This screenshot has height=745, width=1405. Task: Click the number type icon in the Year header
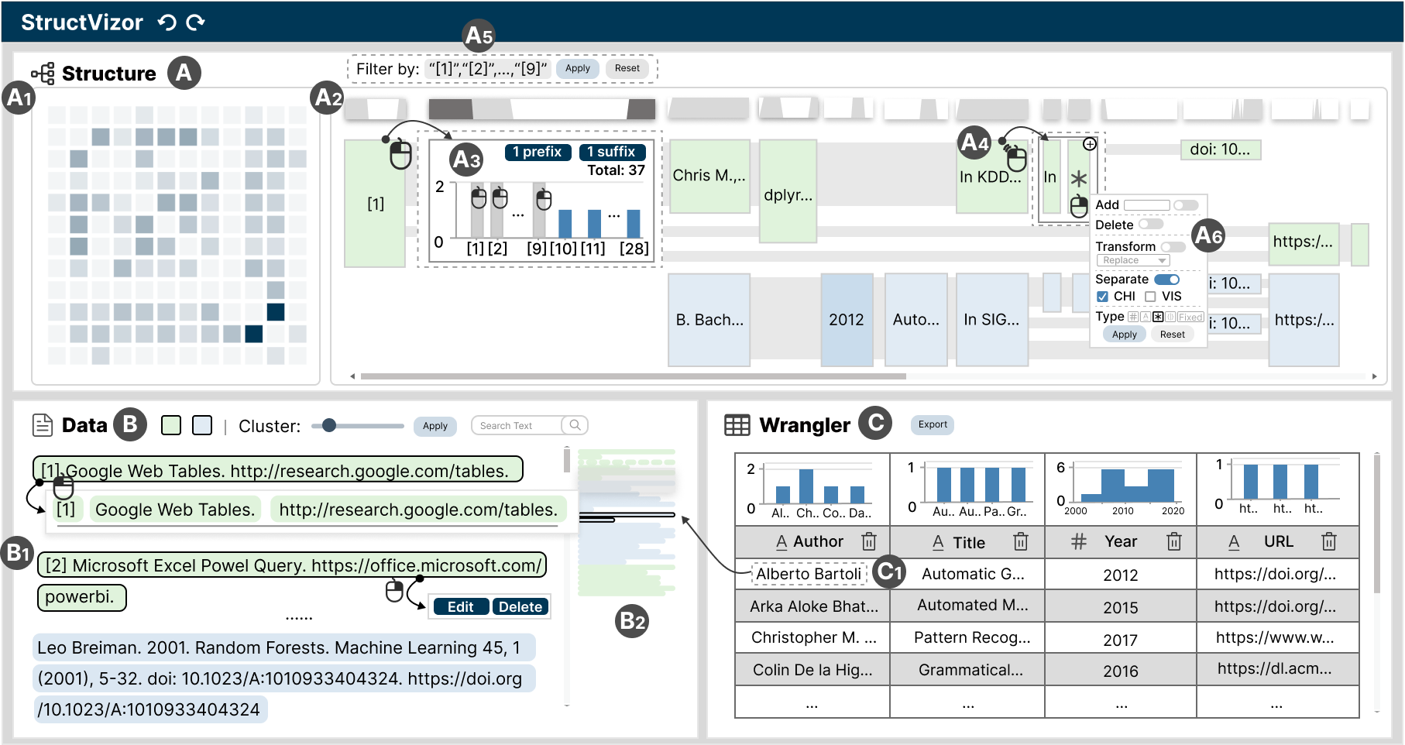1078,541
